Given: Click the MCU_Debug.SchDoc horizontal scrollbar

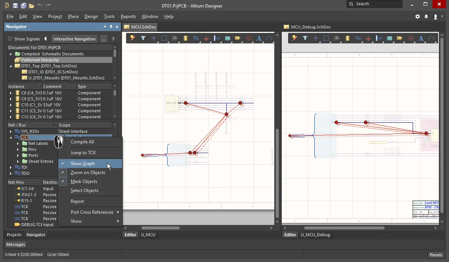Looking at the screenshot, I should 344,228.
